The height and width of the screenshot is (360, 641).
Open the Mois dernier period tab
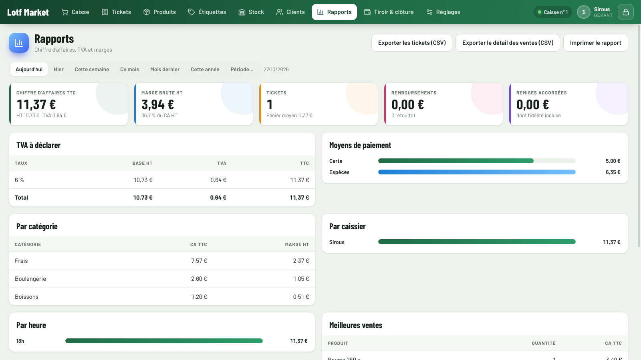(165, 69)
